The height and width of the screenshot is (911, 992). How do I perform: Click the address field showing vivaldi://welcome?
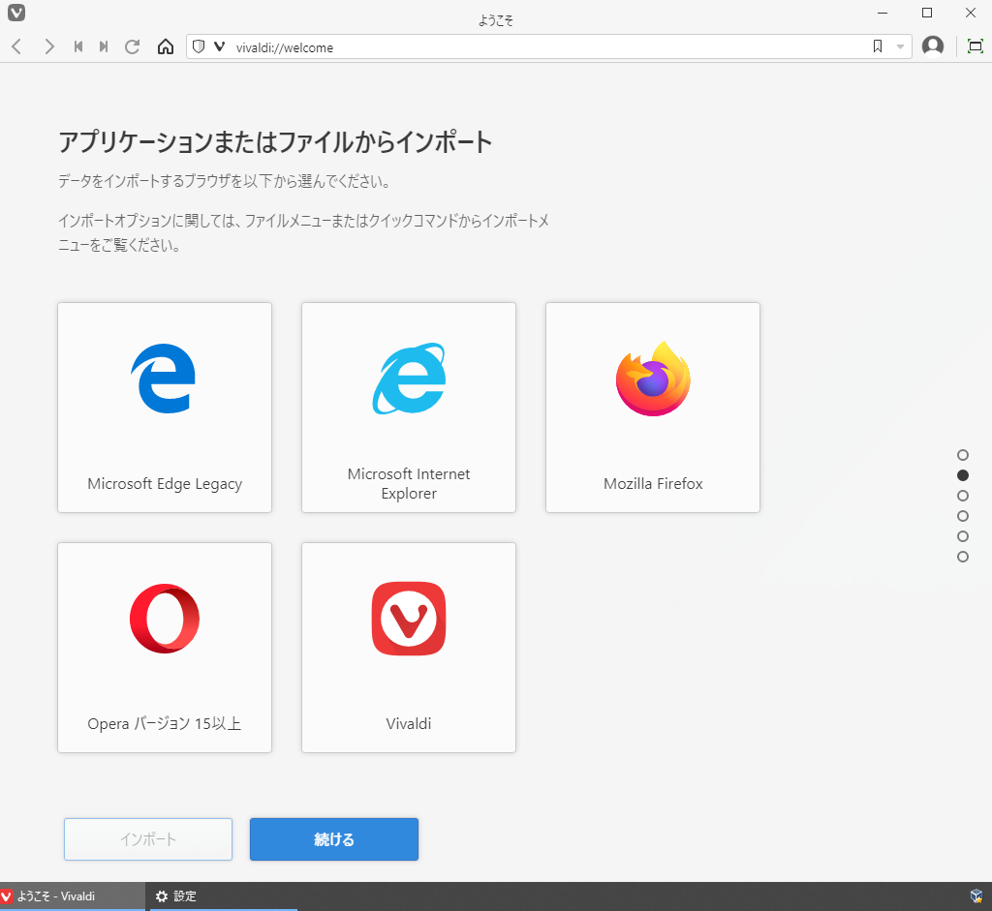550,47
